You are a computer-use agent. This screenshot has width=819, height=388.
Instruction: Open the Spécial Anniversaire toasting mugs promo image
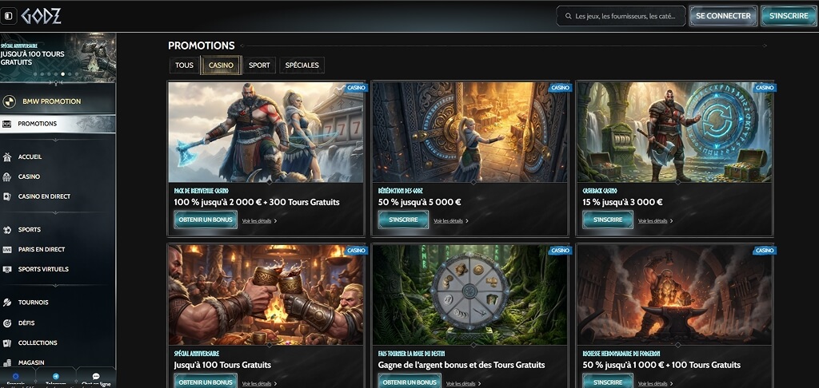[266, 295]
